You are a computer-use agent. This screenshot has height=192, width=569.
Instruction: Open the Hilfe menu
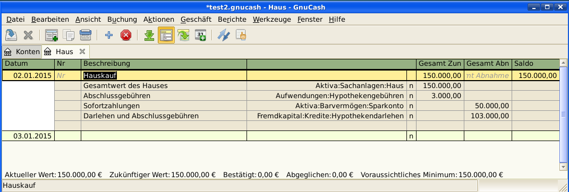point(337,20)
